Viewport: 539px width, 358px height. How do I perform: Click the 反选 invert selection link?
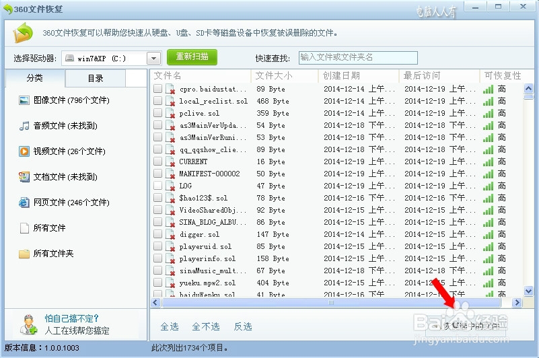point(243,326)
